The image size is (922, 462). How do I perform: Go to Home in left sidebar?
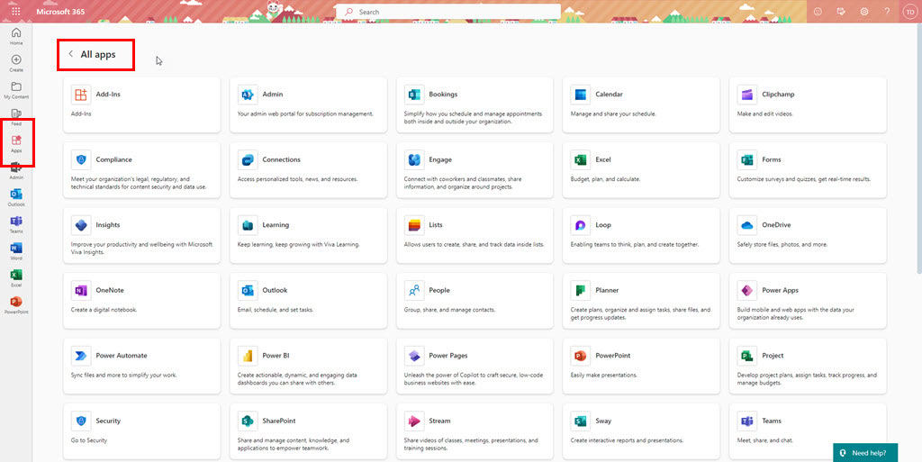tap(16, 36)
